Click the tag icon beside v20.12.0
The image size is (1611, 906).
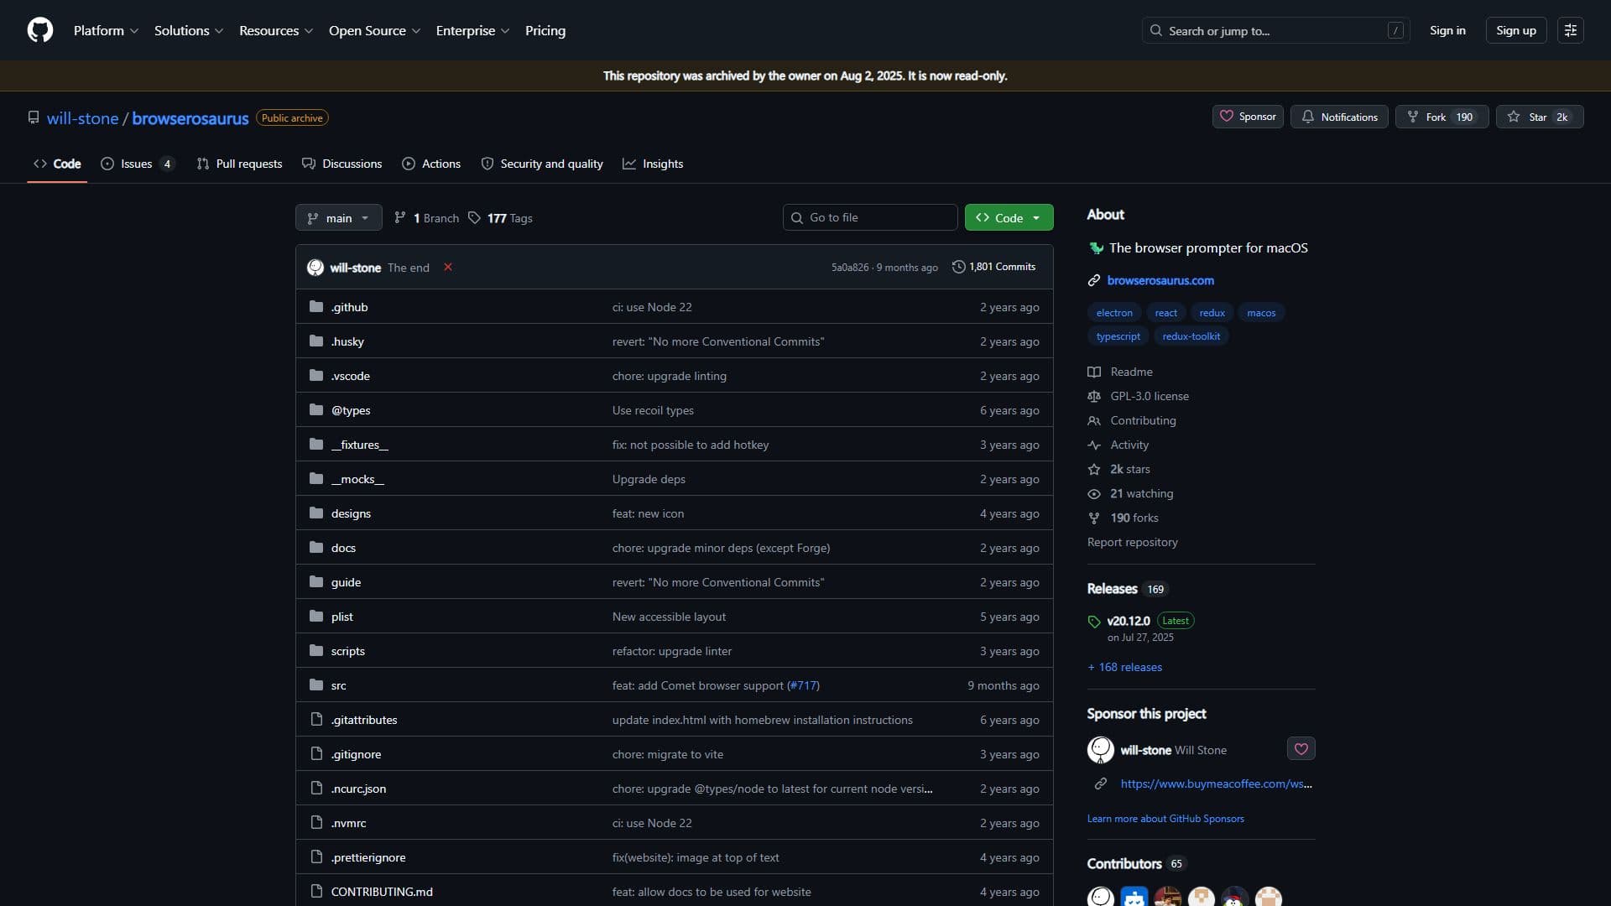(x=1094, y=622)
